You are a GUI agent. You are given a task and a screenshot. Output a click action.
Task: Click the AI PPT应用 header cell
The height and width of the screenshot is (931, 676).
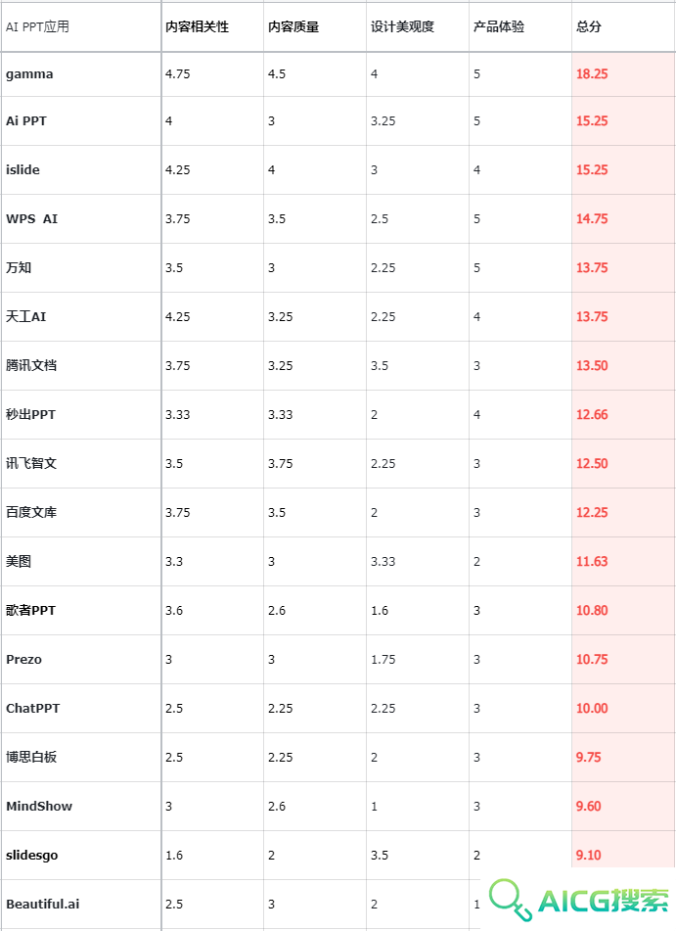(x=37, y=26)
